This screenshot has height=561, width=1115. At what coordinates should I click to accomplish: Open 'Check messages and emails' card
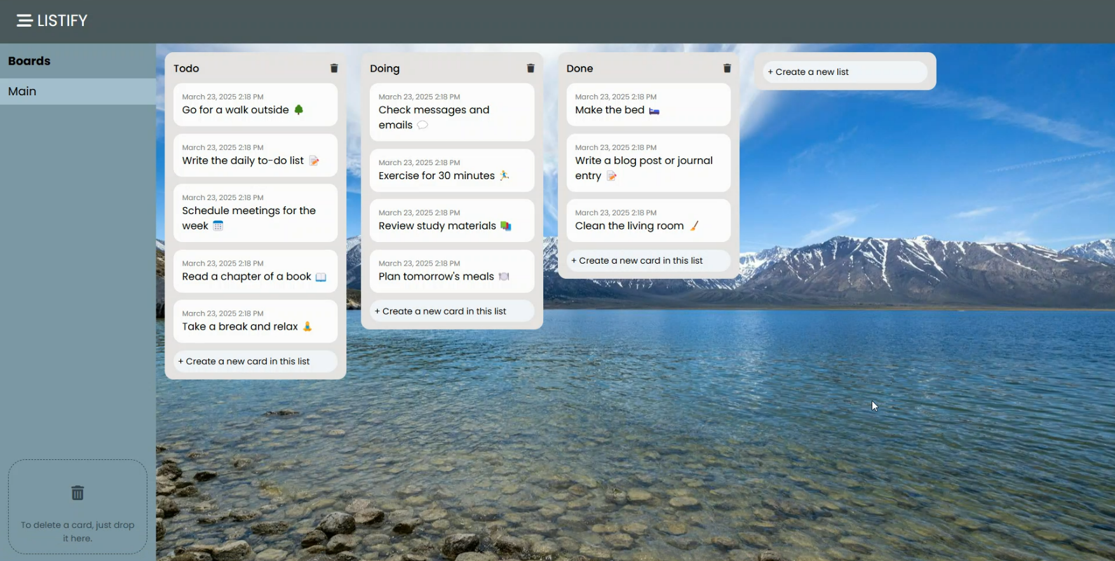(451, 112)
